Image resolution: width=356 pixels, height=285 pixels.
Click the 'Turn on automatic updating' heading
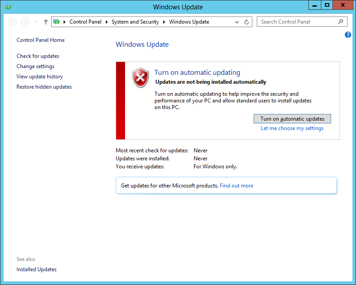(x=197, y=73)
